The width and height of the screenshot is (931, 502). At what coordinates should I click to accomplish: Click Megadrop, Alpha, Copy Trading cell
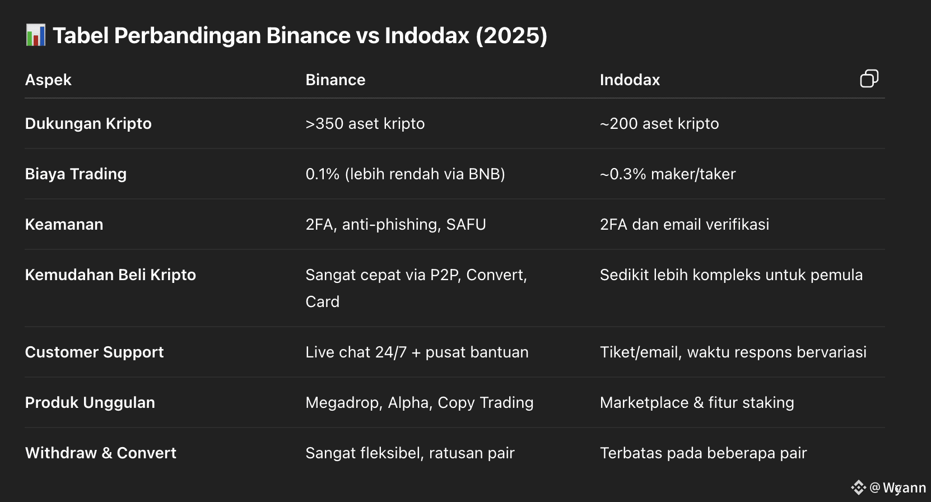(x=420, y=402)
